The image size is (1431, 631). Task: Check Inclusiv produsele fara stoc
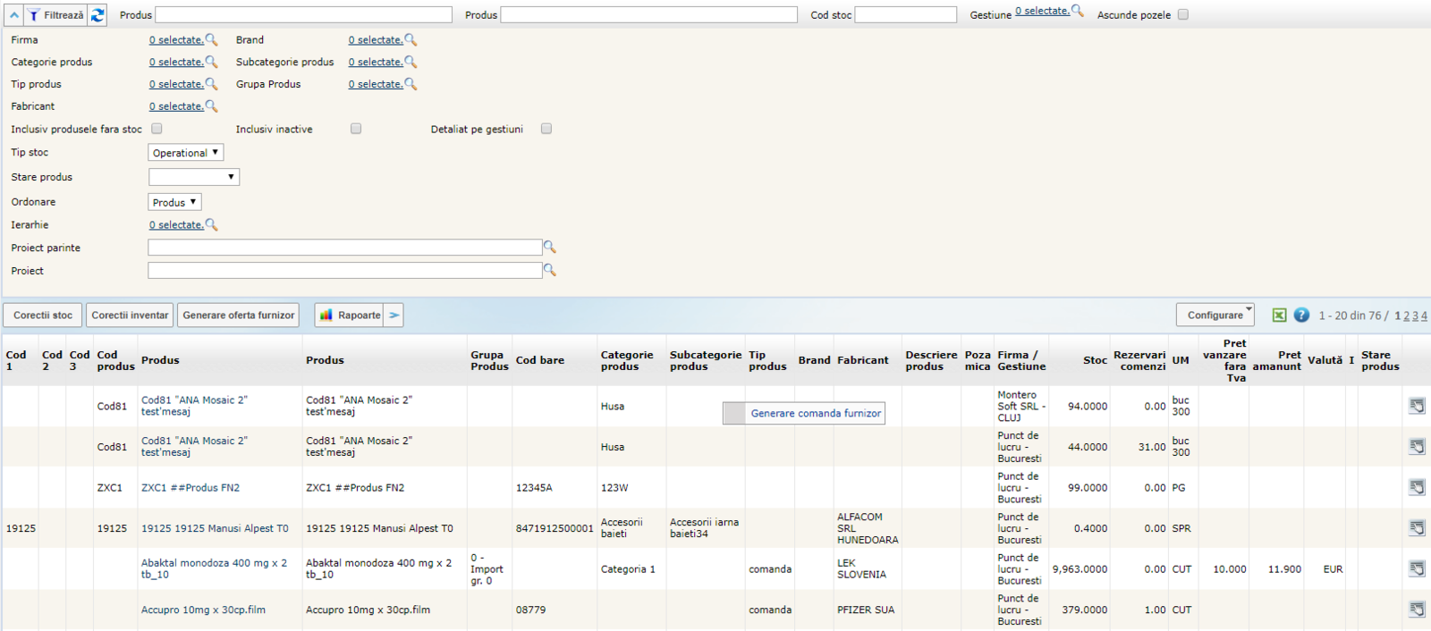pyautogui.click(x=157, y=129)
